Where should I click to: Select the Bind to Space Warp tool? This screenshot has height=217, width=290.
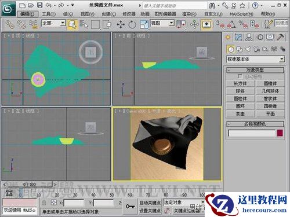[33, 24]
